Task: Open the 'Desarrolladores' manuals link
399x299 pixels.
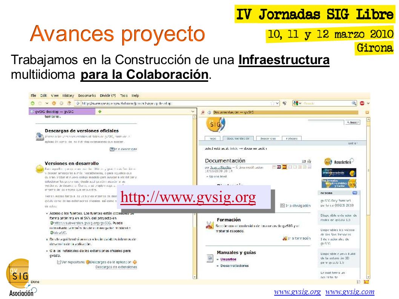Action: click(235, 266)
